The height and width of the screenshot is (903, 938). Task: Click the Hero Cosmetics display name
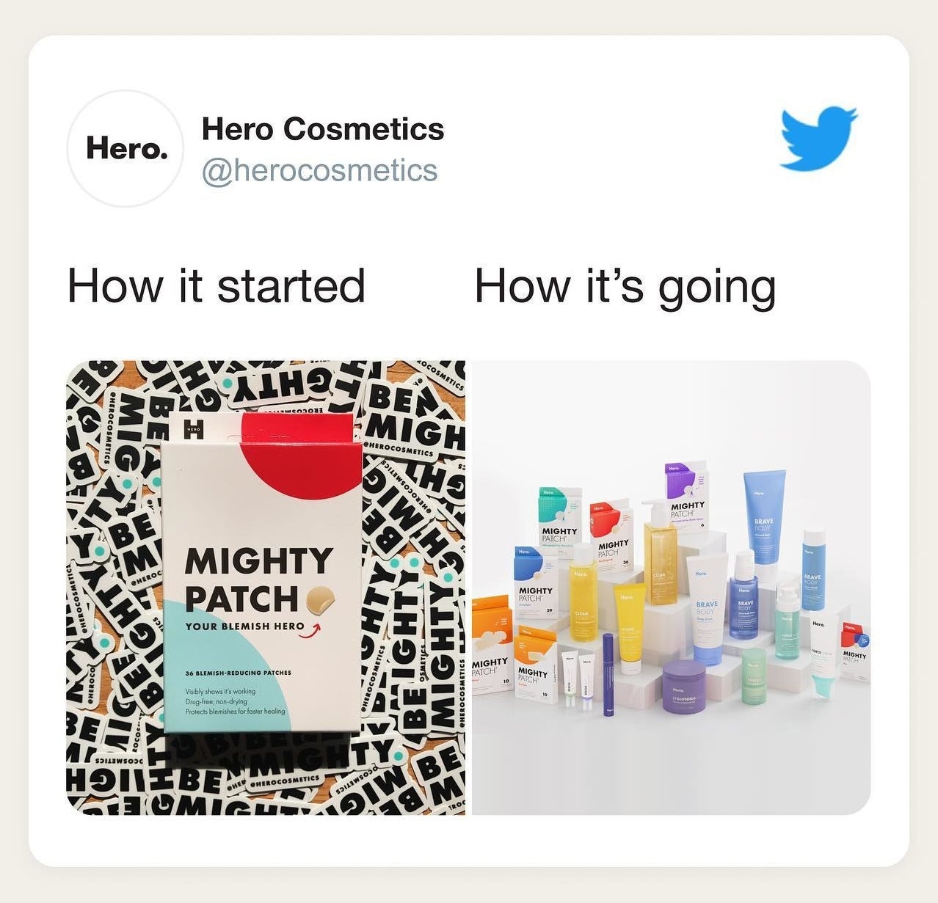(x=323, y=129)
